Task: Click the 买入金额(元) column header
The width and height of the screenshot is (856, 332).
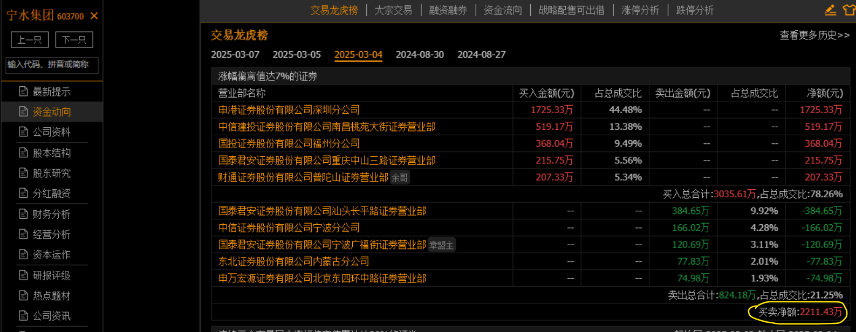Action: tap(546, 93)
